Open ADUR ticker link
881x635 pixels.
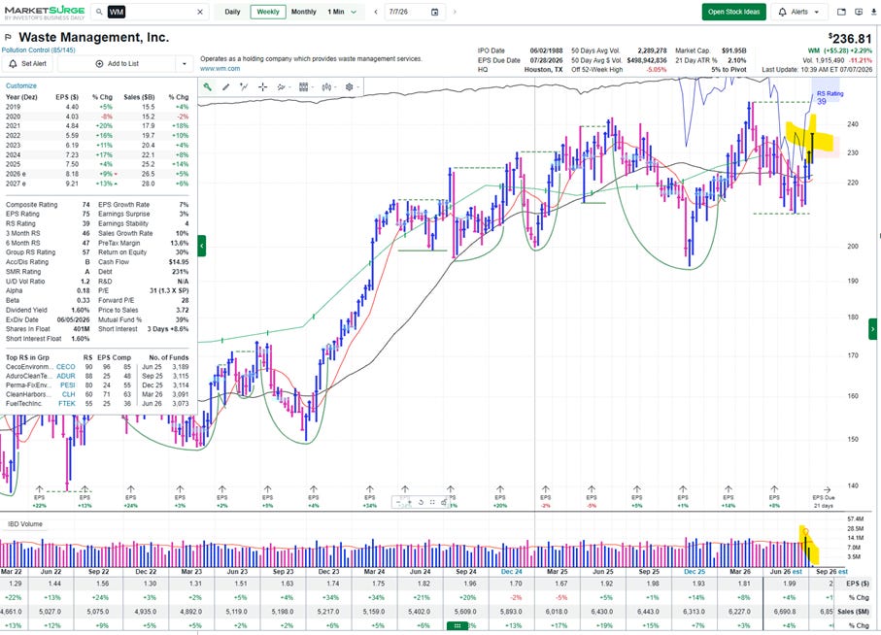[66, 376]
